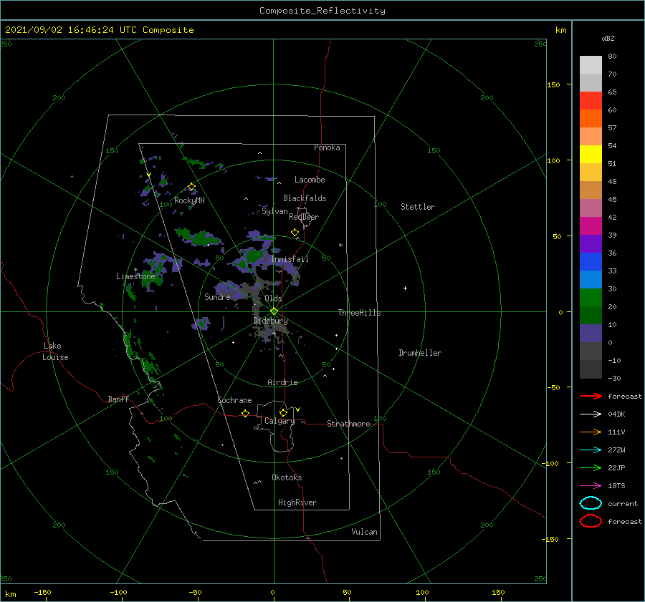This screenshot has height=602, width=645.
Task: Click the Okotoks town label
Action: [287, 477]
